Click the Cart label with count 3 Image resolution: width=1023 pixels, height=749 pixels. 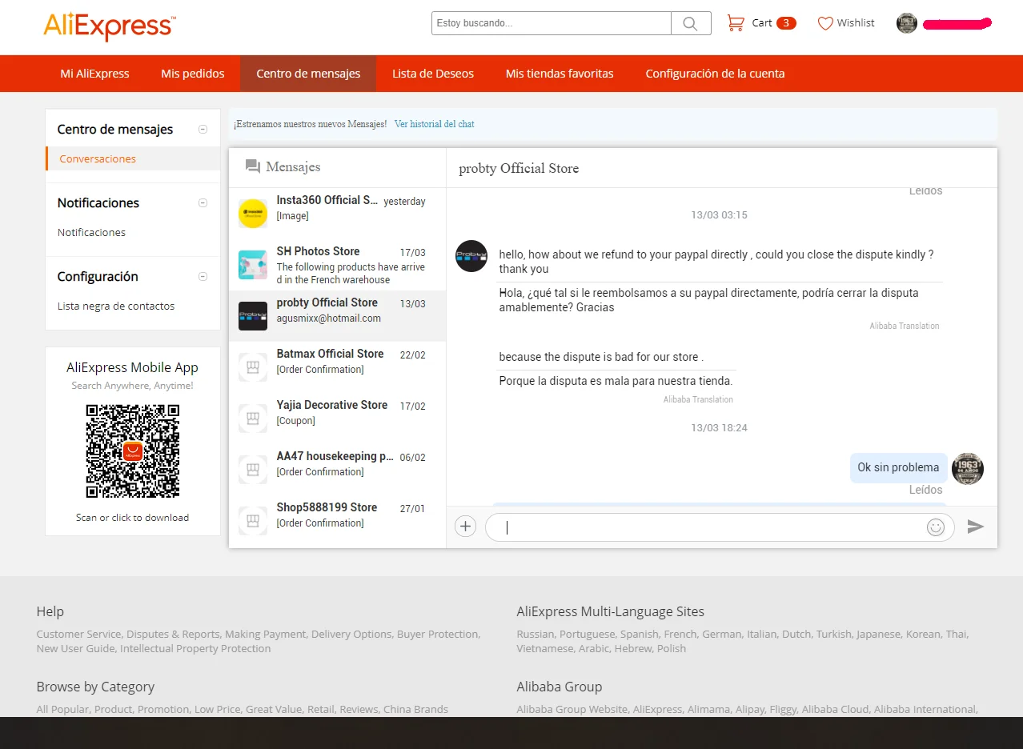(x=774, y=23)
